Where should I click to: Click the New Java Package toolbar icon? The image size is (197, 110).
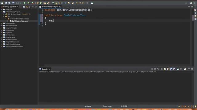38,3
